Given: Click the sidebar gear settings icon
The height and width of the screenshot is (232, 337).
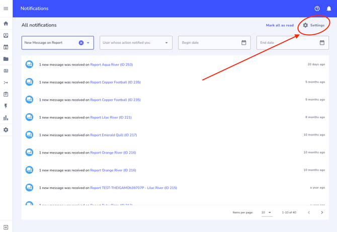Looking at the screenshot, I should click(6, 130).
